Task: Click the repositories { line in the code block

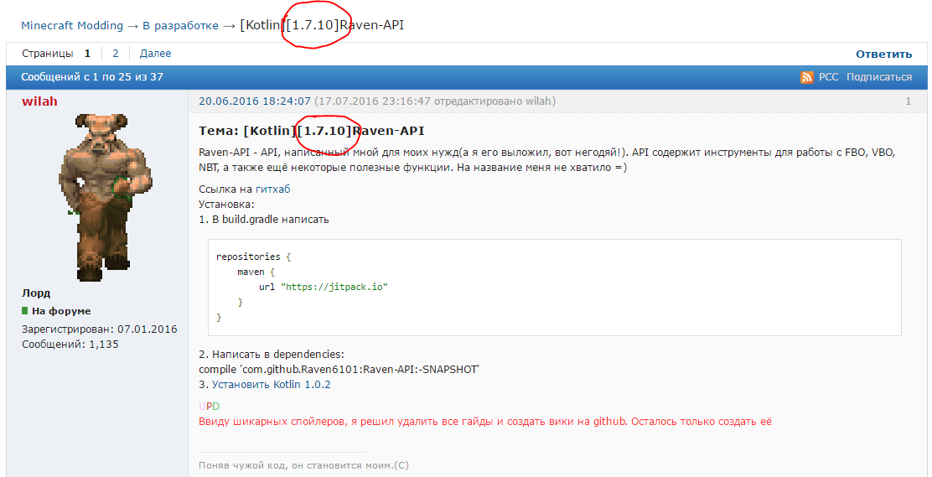Action: point(253,257)
